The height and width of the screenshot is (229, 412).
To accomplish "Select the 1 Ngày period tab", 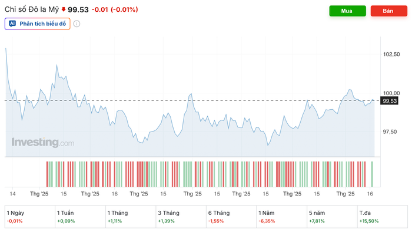I will [30, 217].
